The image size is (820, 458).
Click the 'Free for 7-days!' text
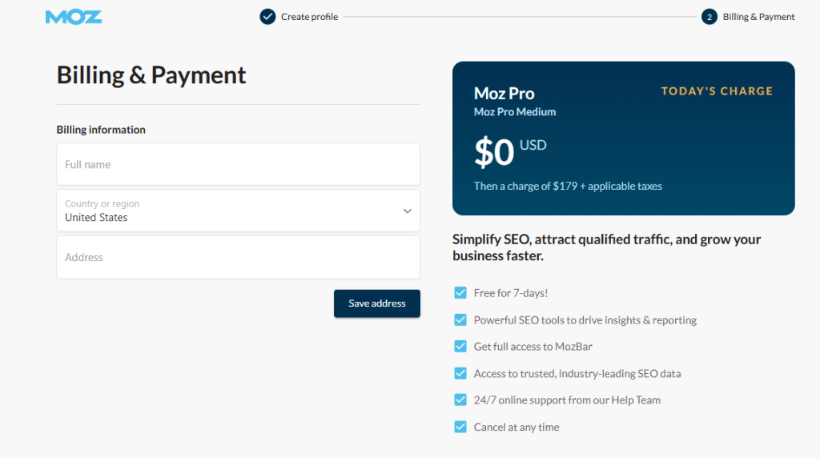coord(511,293)
